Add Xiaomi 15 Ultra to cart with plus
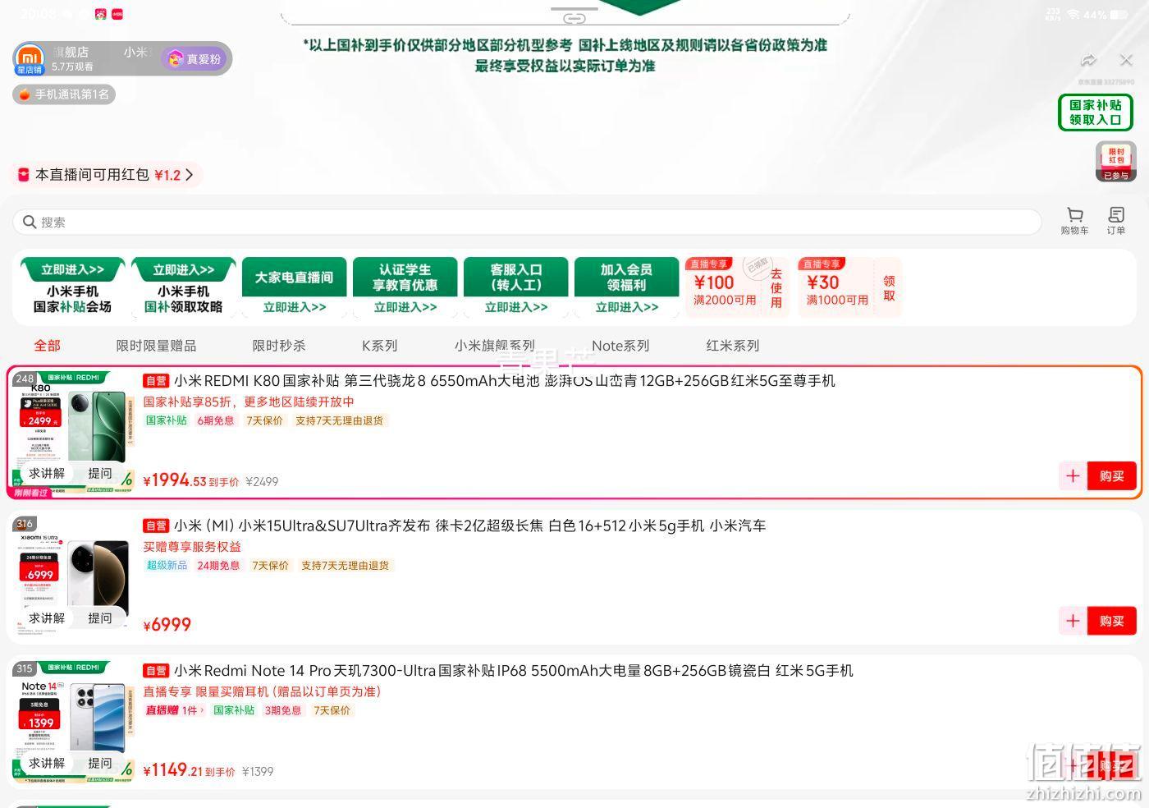This screenshot has width=1149, height=808. click(x=1073, y=621)
